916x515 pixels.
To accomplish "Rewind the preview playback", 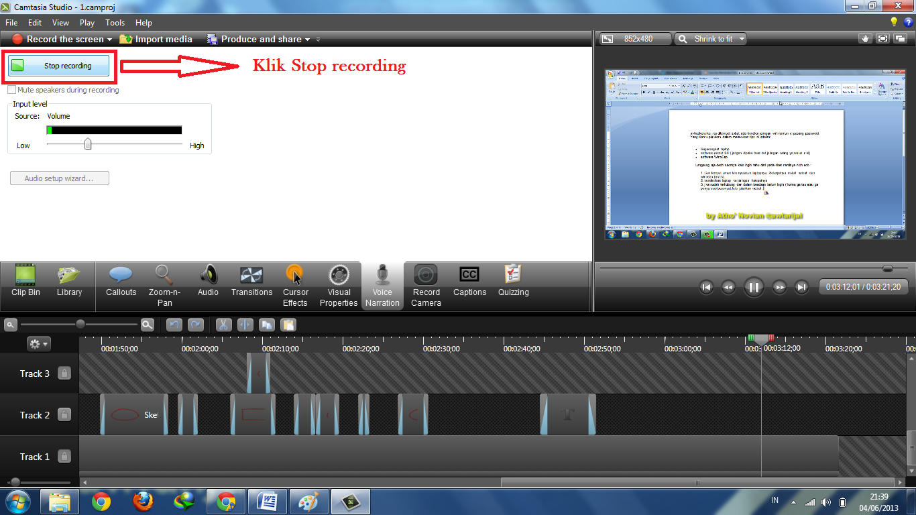I will pos(728,287).
